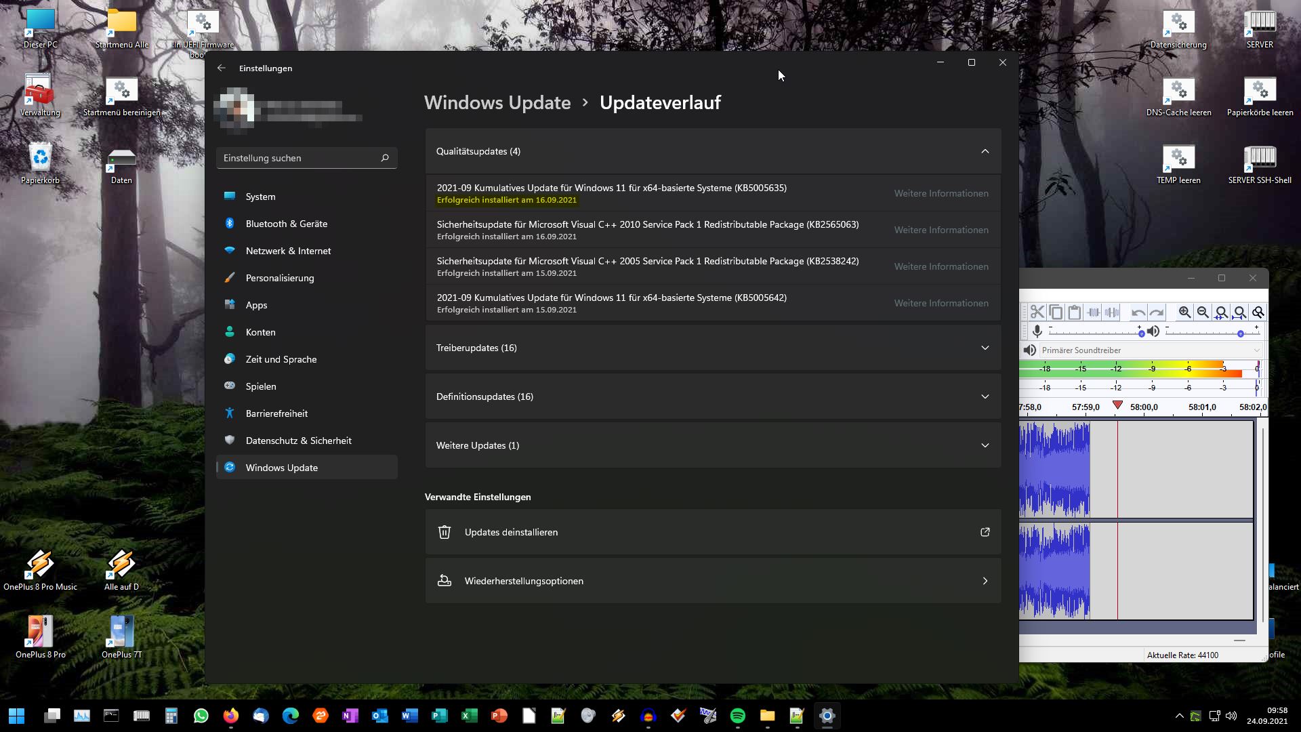
Task: Open Excel from the taskbar
Action: click(x=470, y=716)
